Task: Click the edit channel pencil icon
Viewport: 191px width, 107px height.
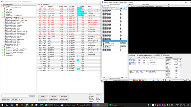Action: 181,64
